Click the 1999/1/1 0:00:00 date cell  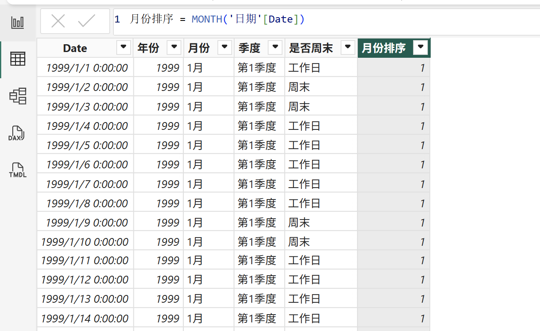coord(87,68)
